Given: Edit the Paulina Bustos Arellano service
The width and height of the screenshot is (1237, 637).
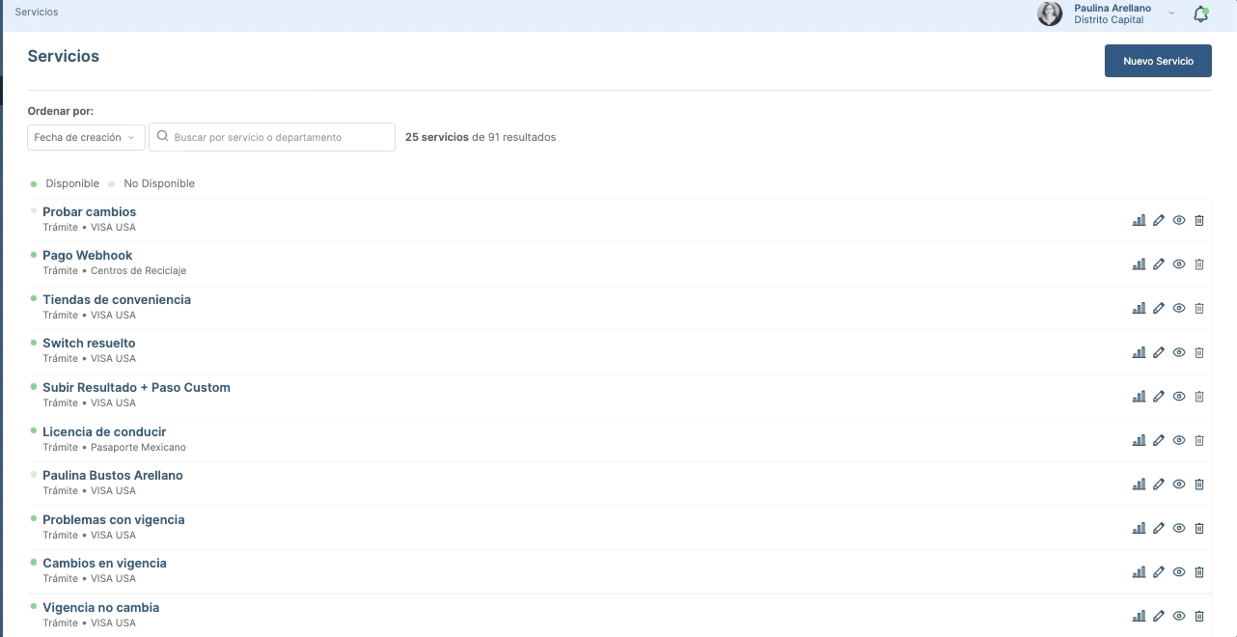Looking at the screenshot, I should 1159,484.
